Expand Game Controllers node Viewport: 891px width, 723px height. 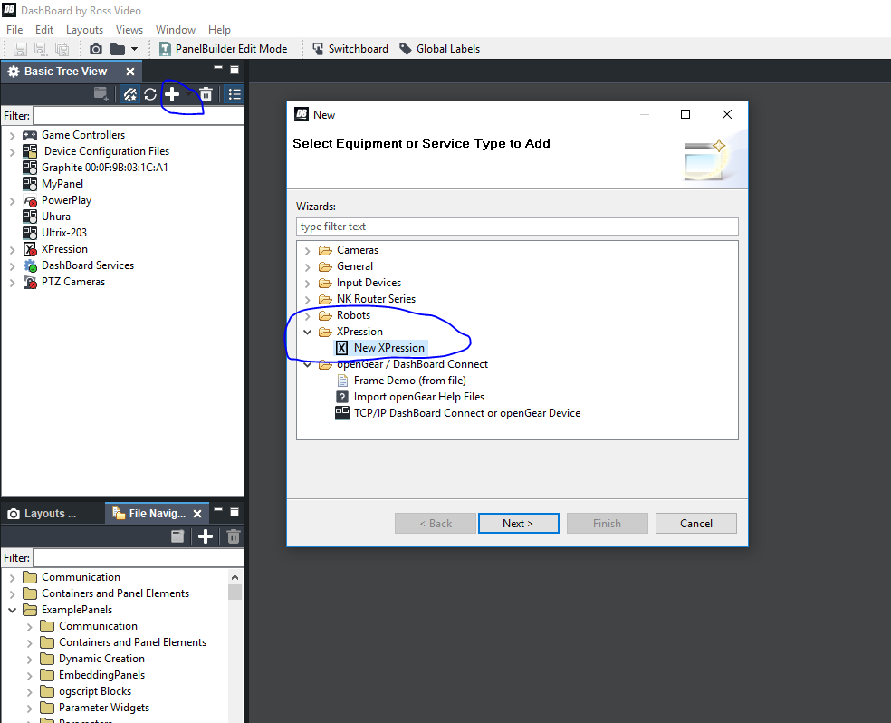[12, 136]
